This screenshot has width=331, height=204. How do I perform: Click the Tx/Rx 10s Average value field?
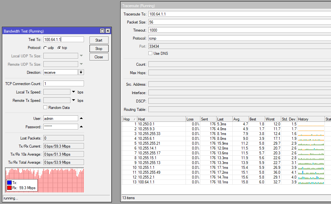click(64, 154)
